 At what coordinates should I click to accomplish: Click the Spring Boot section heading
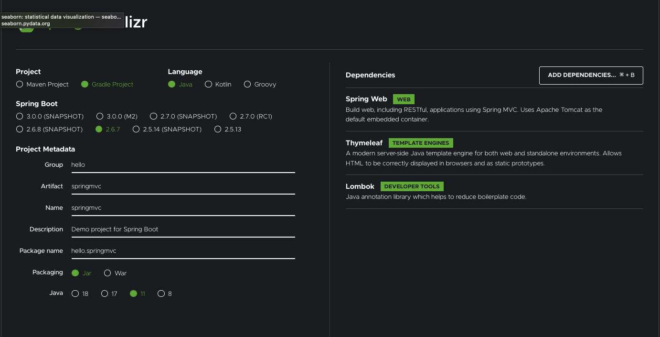37,104
